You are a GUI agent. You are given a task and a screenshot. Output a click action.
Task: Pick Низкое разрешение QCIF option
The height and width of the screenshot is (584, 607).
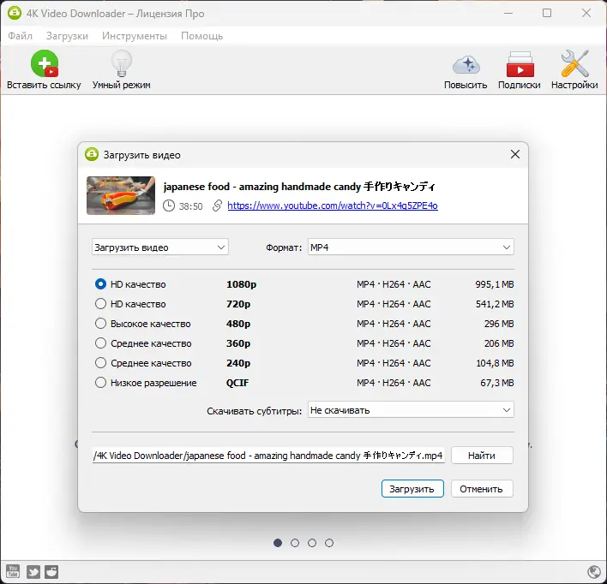pyautogui.click(x=100, y=383)
